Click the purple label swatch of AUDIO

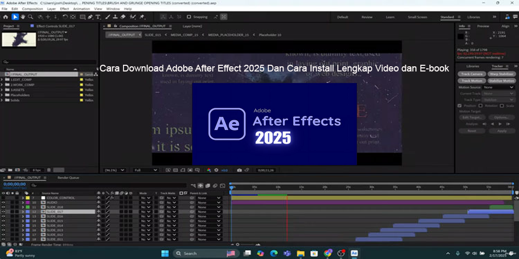point(28,203)
